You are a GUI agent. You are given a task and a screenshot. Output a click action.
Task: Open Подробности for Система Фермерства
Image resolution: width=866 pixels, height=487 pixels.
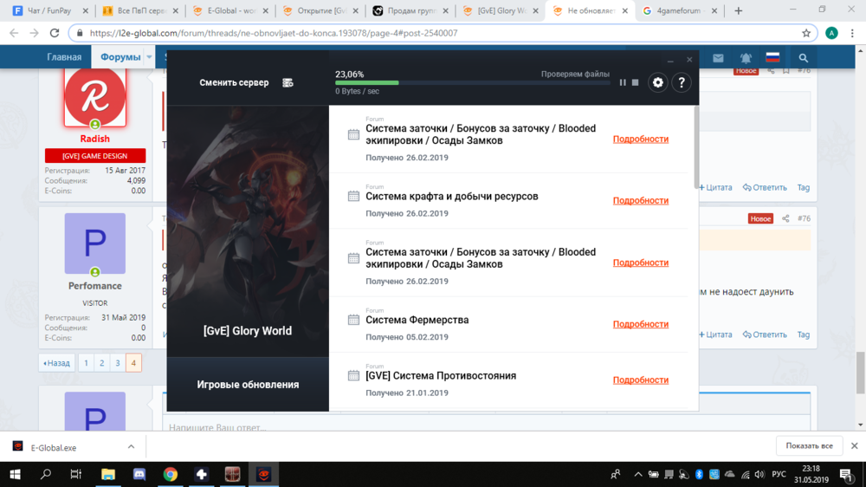pyautogui.click(x=640, y=324)
